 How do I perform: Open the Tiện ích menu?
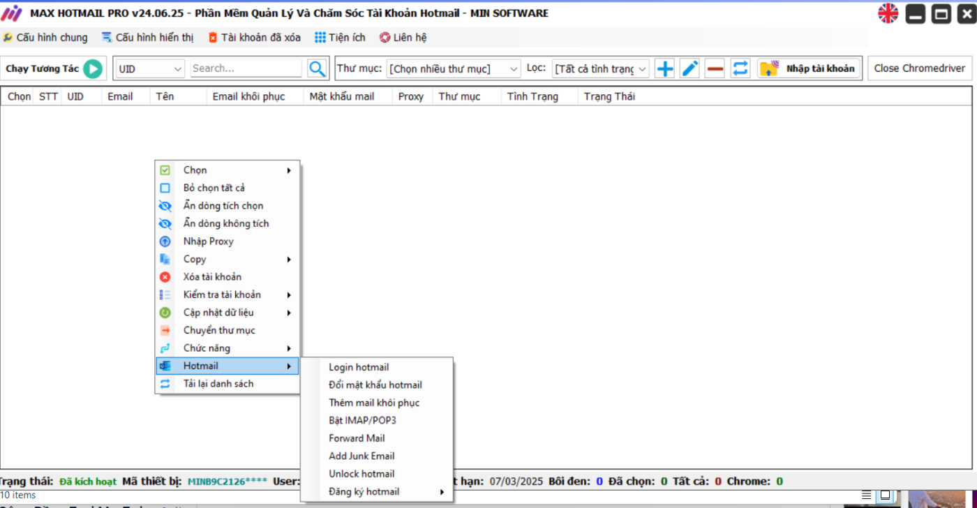coord(340,37)
